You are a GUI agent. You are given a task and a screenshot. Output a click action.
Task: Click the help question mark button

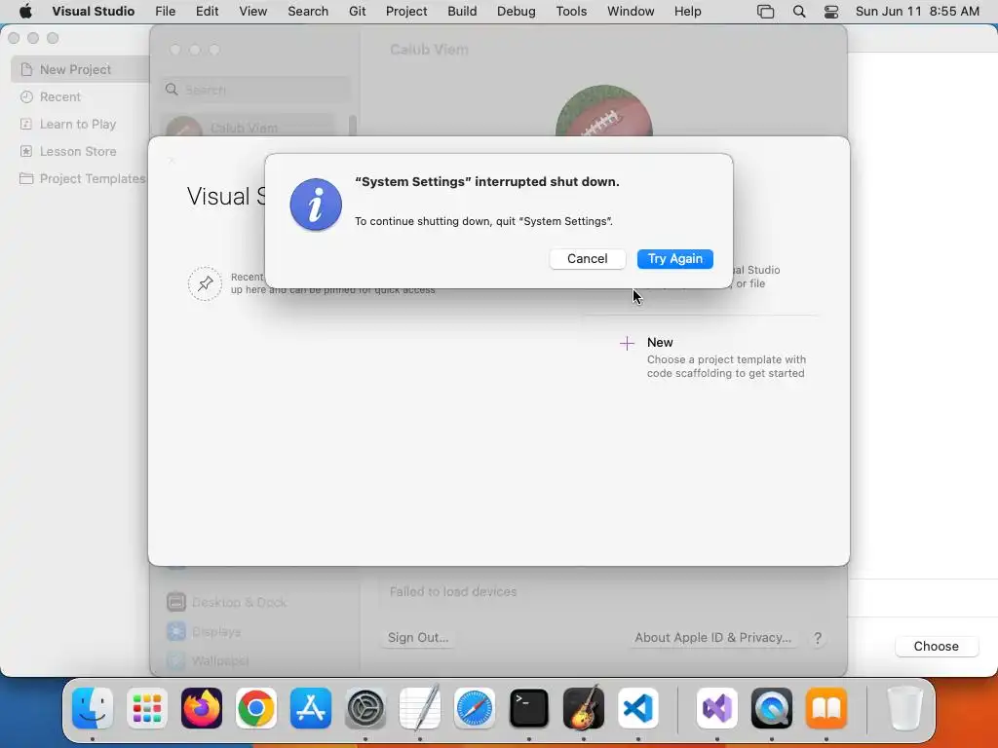coord(818,638)
